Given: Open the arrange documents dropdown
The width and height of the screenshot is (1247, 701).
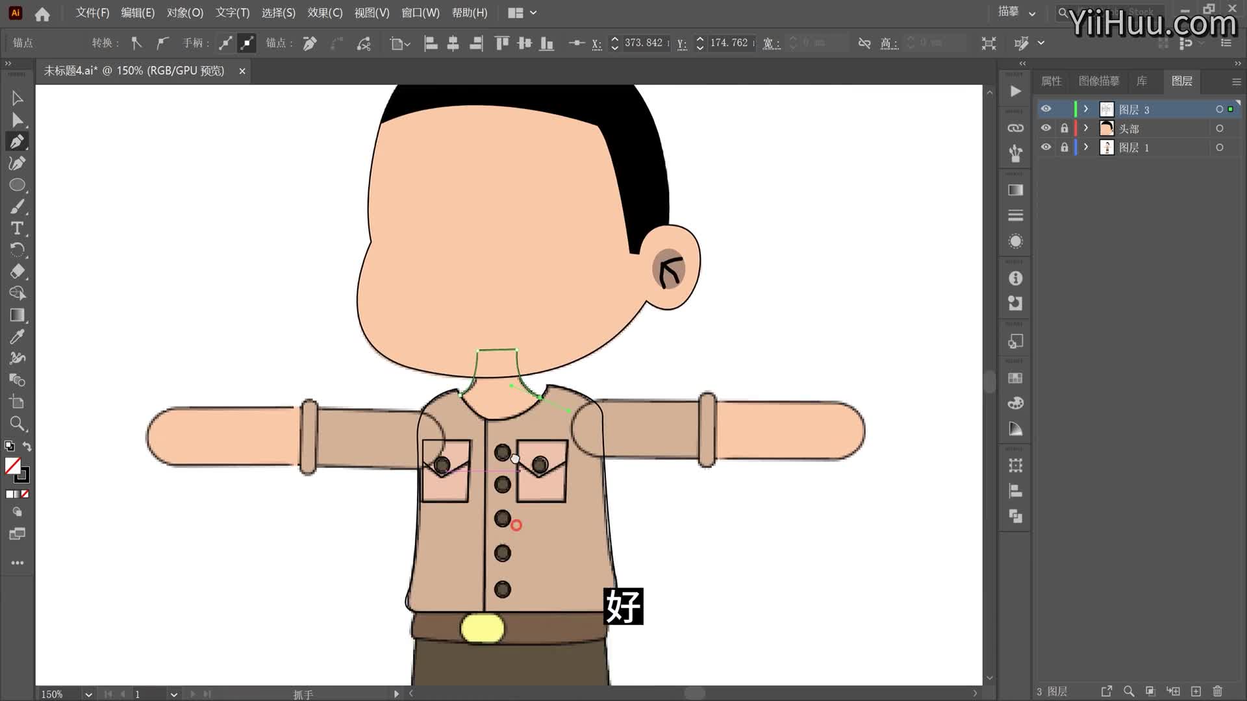Looking at the screenshot, I should (522, 13).
